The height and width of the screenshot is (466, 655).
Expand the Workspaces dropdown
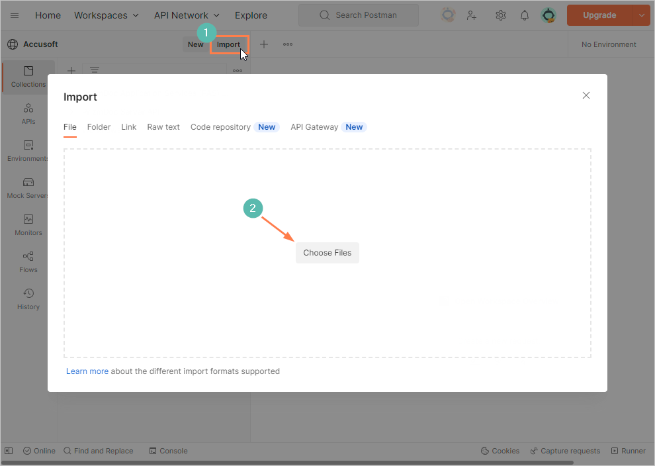pyautogui.click(x=107, y=15)
